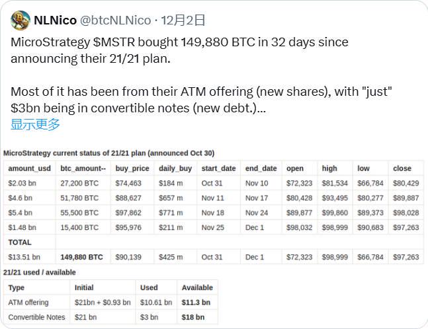Click the Convertible Notes row label
Screen dimensions: 428x329
pos(36,317)
